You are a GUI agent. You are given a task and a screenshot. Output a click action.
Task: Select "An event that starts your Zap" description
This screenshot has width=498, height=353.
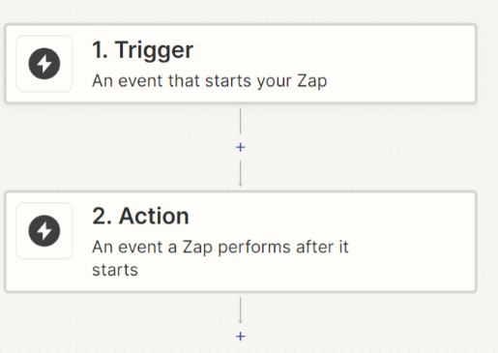pos(210,81)
